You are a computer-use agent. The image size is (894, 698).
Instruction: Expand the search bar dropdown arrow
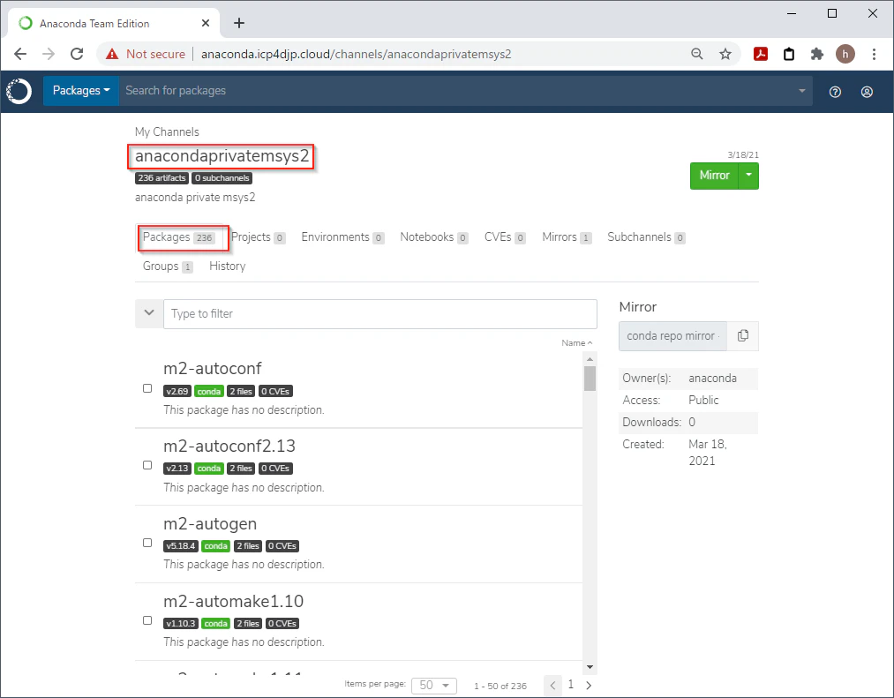(x=801, y=91)
